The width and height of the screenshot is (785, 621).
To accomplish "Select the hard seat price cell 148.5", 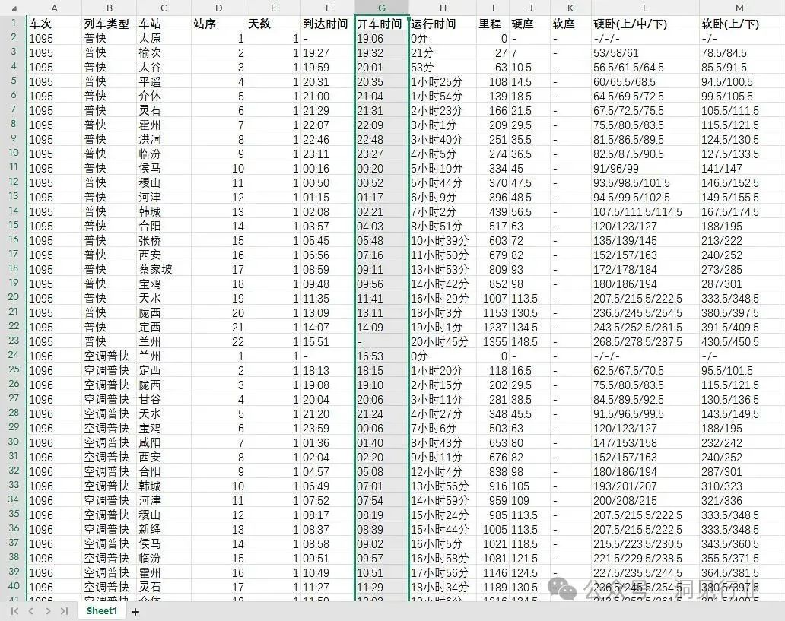I will tap(529, 342).
